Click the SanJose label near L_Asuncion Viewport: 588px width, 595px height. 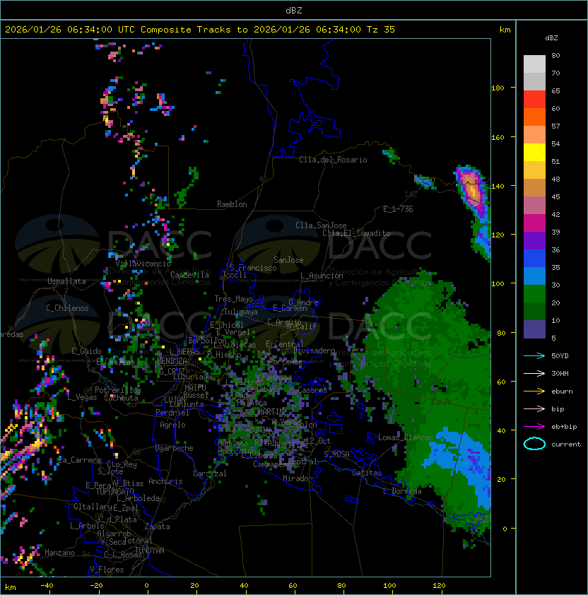click(x=288, y=260)
